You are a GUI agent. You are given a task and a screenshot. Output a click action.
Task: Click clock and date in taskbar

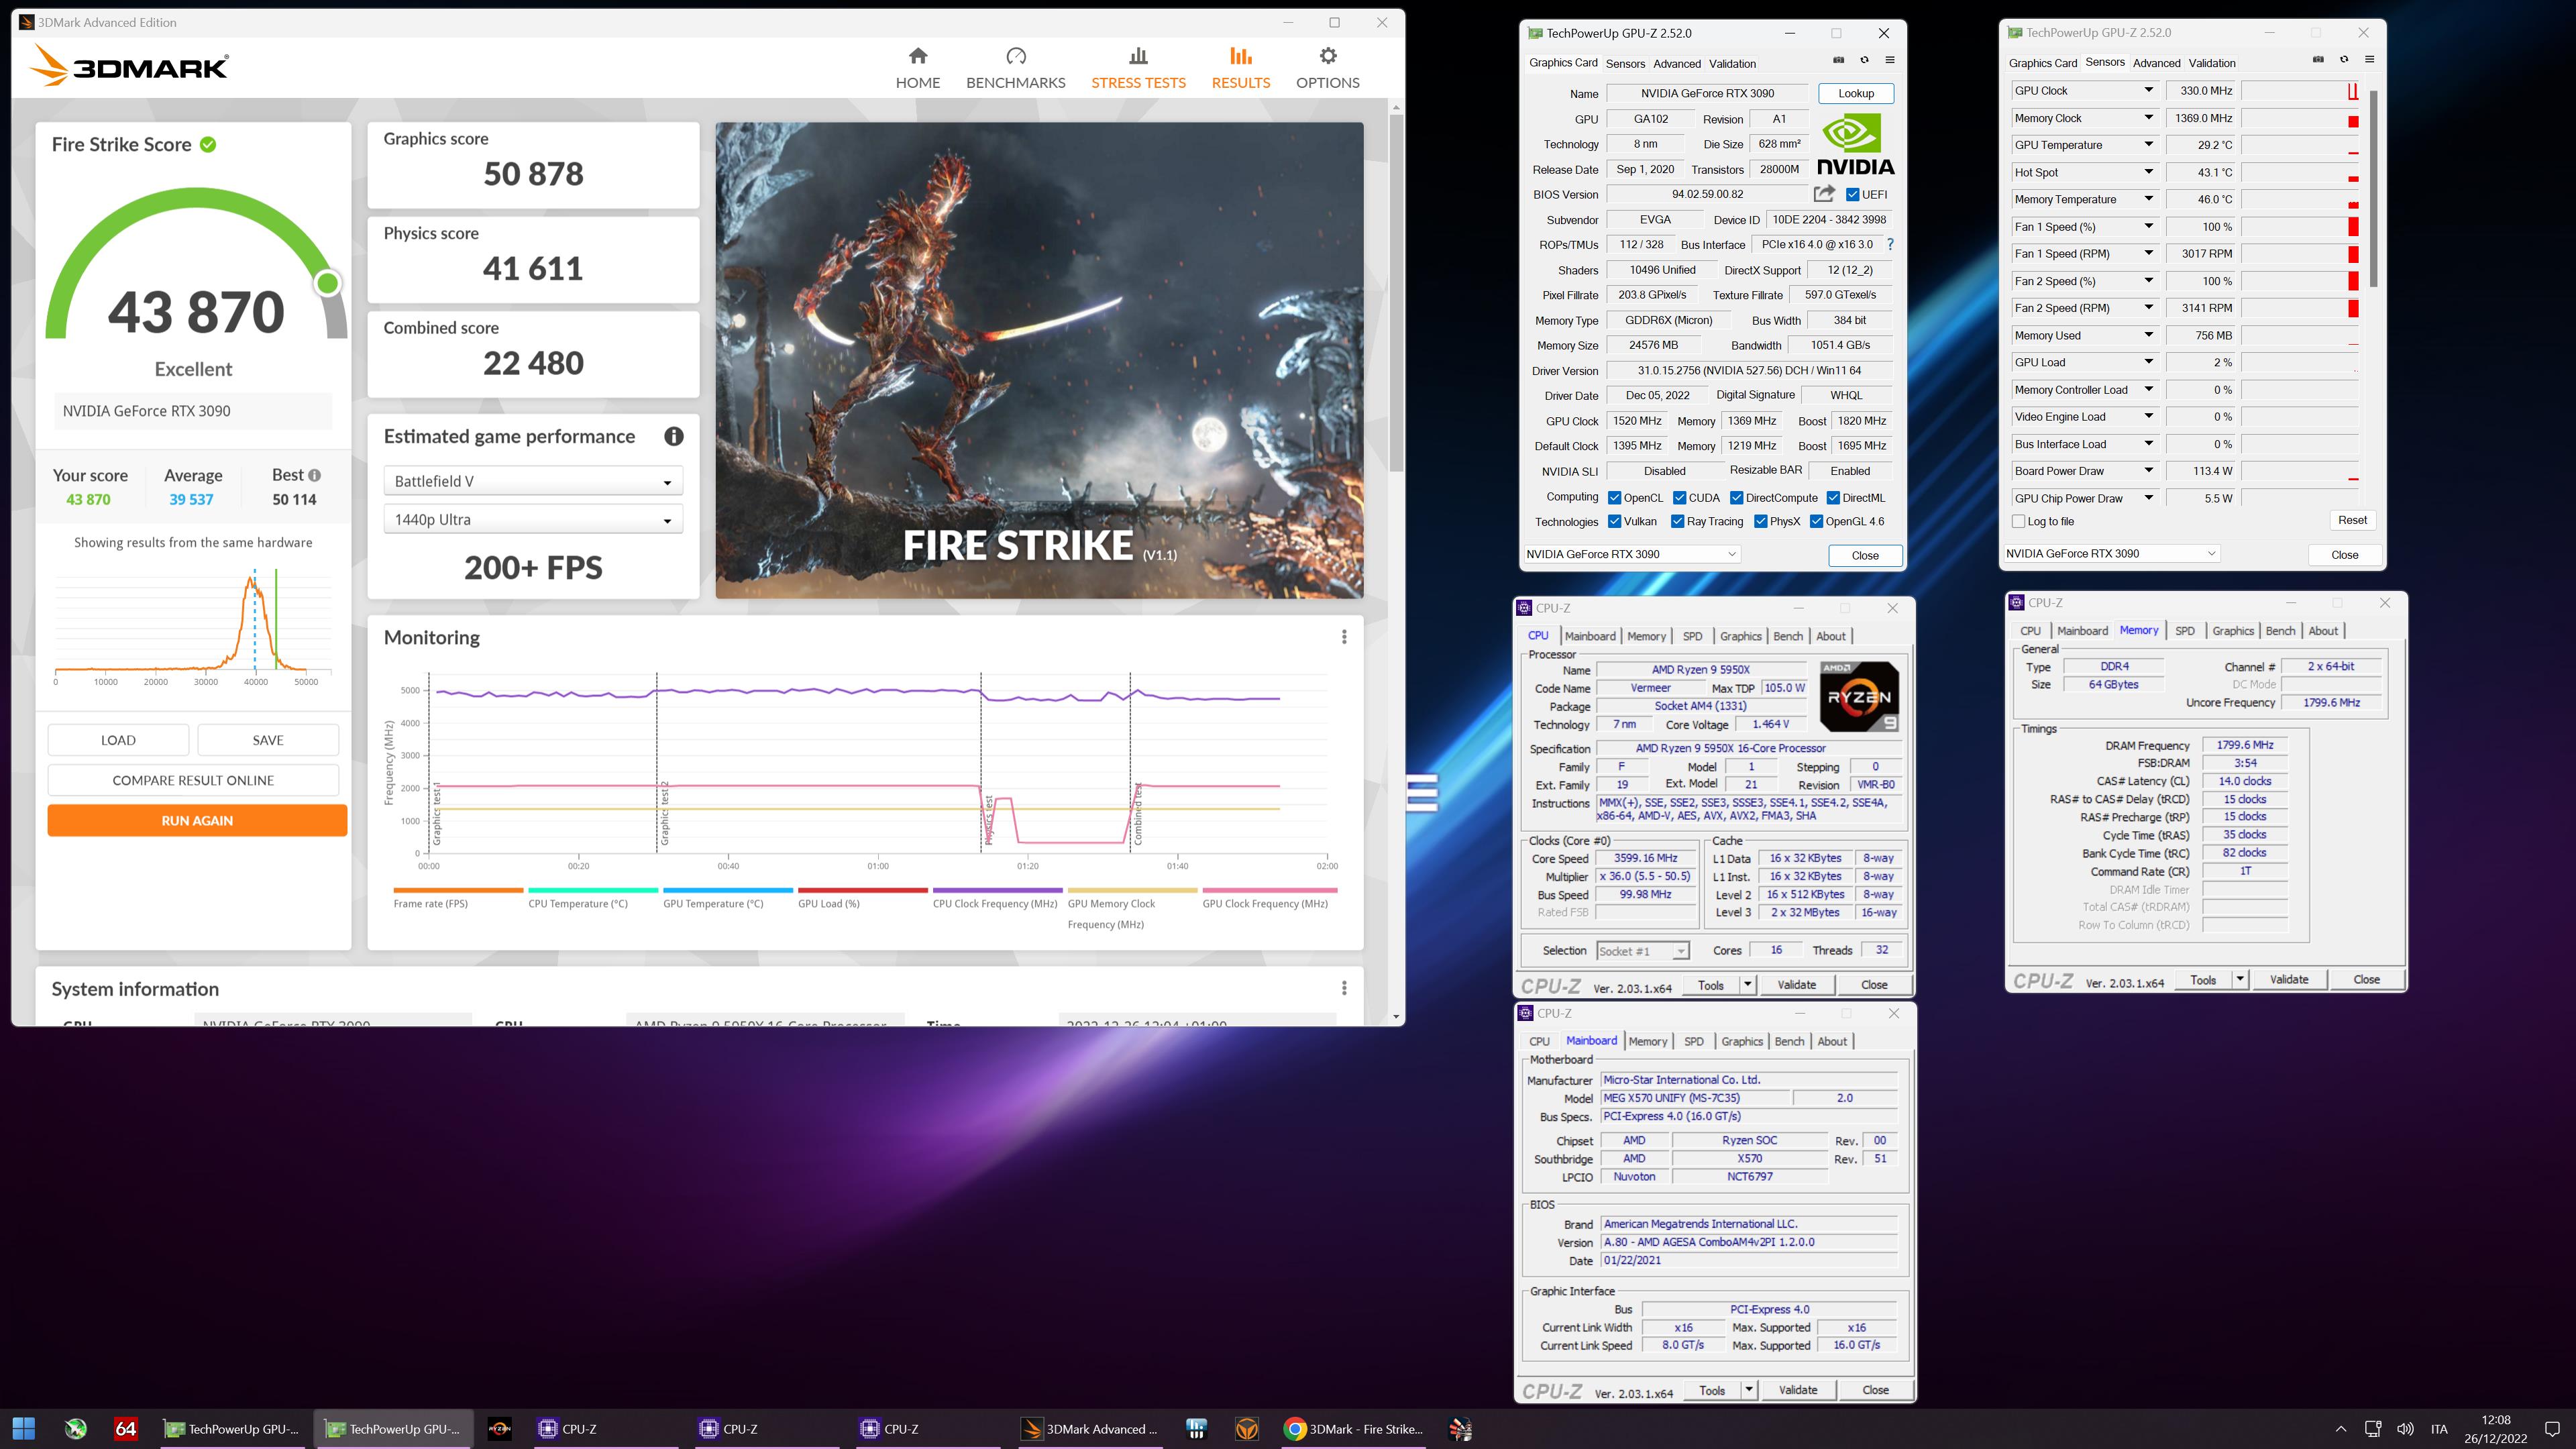tap(2495, 1428)
